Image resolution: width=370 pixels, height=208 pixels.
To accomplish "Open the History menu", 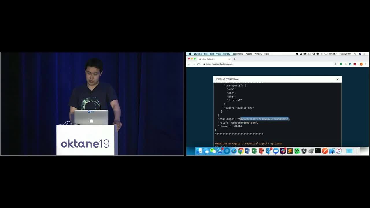I will tap(227, 54).
